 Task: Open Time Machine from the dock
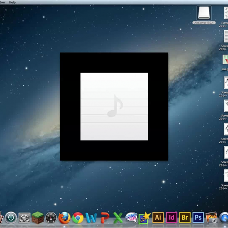coord(10,218)
